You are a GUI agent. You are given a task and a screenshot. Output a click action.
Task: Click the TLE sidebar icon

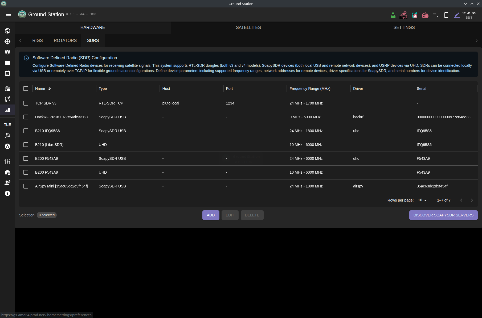point(7,125)
